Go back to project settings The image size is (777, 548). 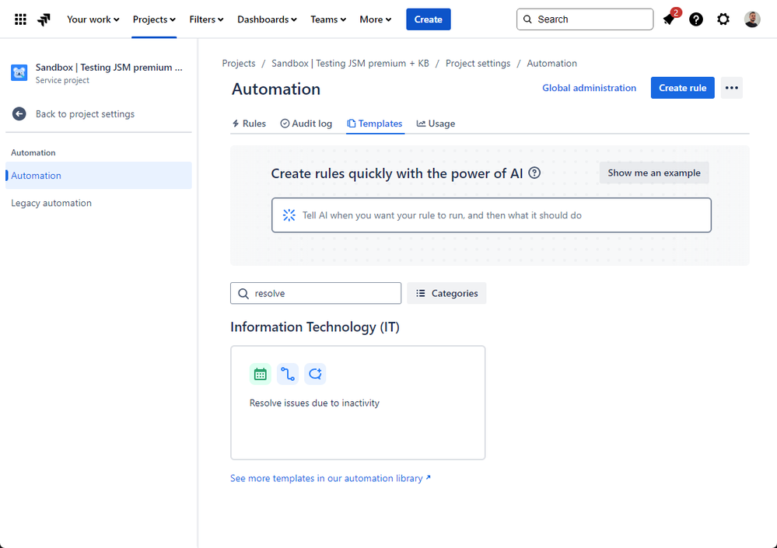(85, 113)
